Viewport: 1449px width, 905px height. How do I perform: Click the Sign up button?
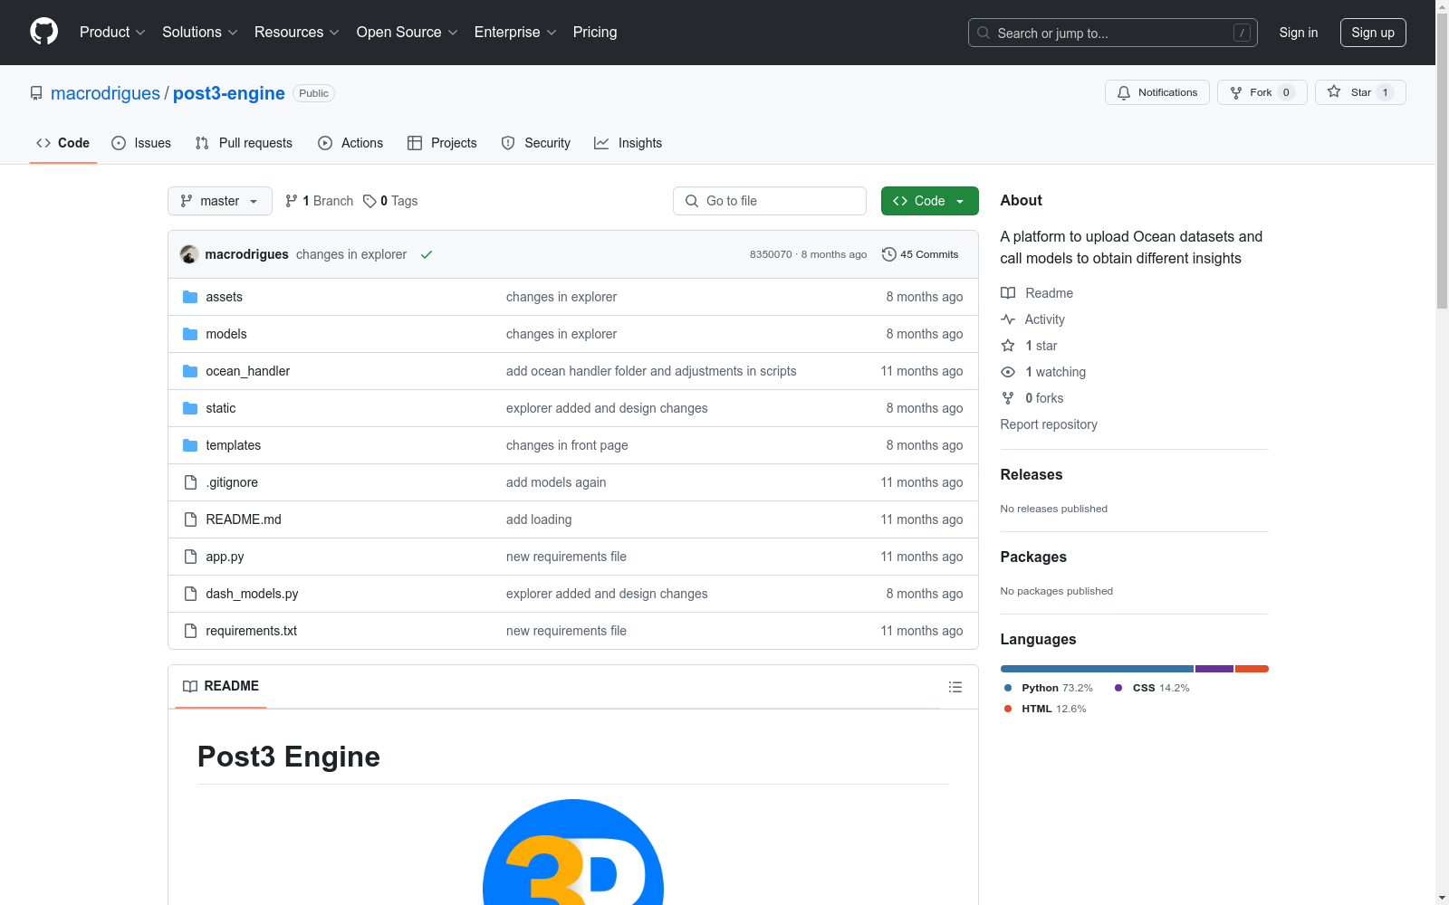(x=1373, y=33)
